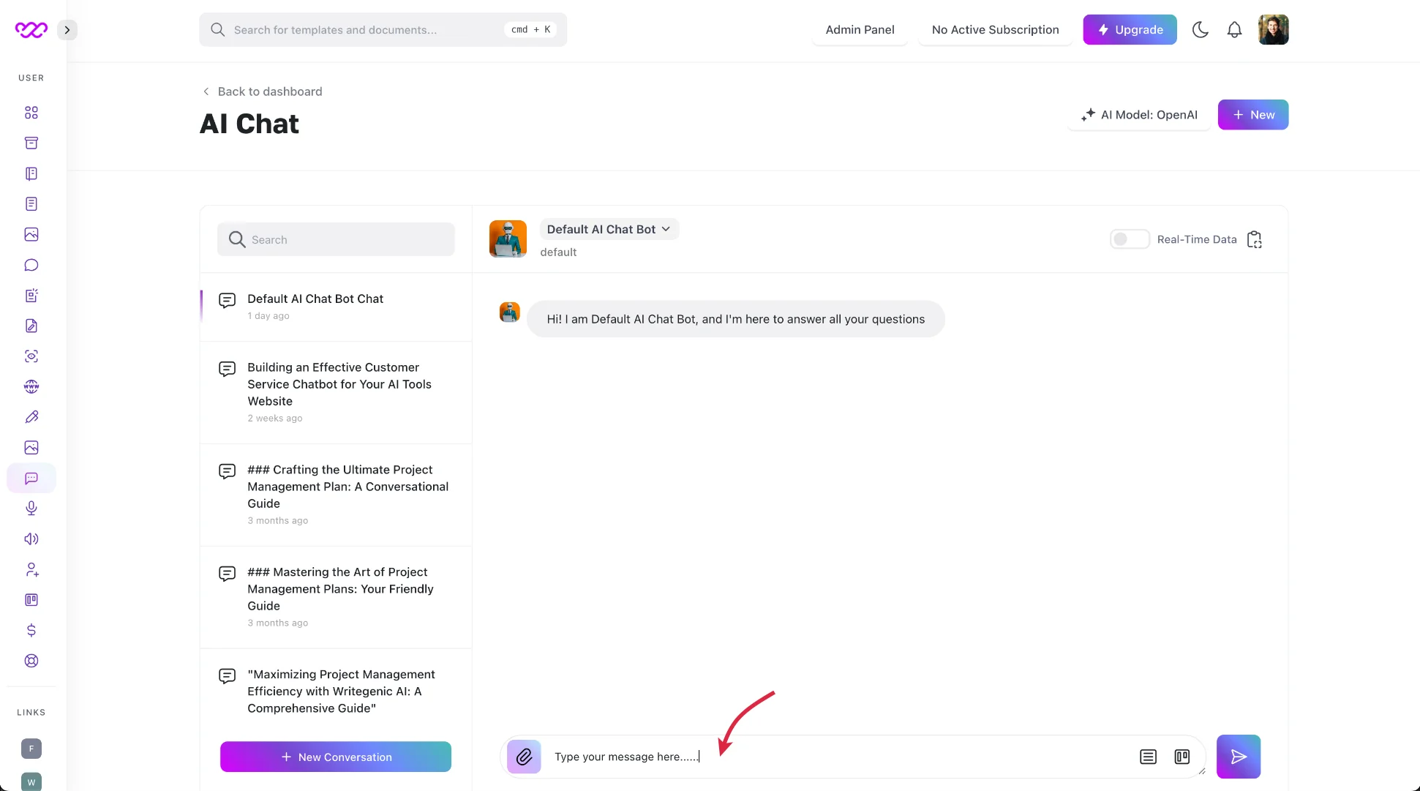Expand the Default AI Chat Bot dropdown
Image resolution: width=1420 pixels, height=791 pixels.
click(609, 229)
